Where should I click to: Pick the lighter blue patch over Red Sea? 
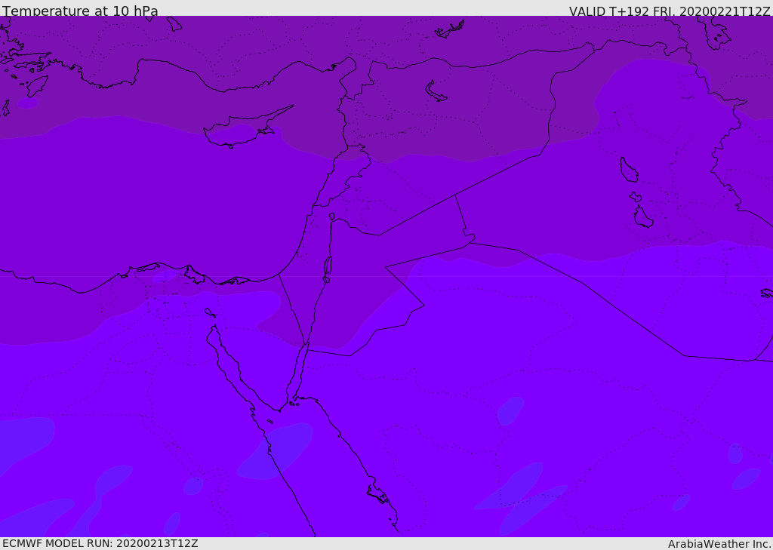276,451
